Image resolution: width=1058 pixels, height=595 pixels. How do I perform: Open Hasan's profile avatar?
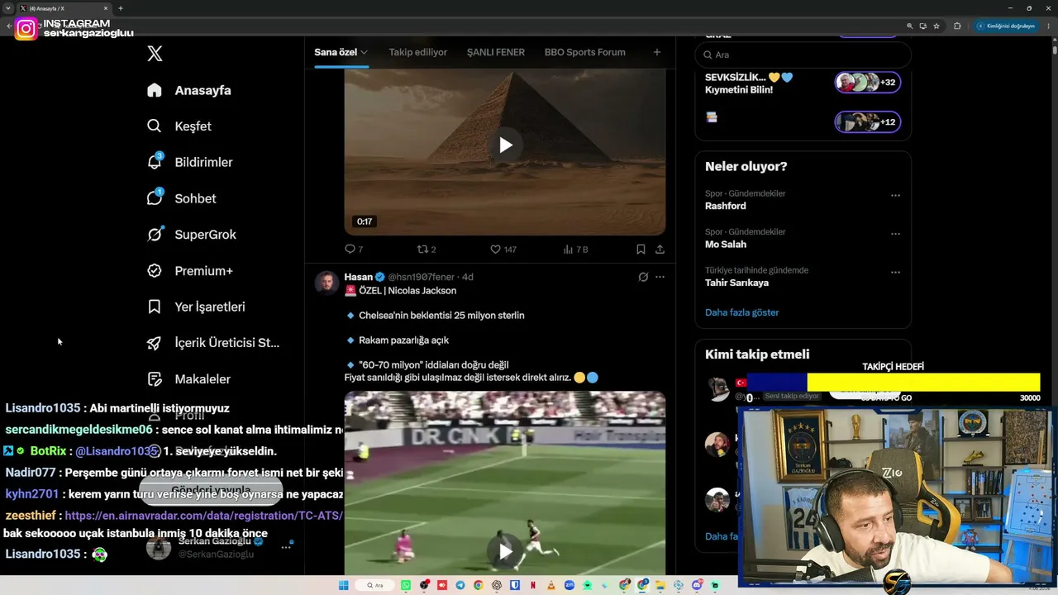[326, 283]
